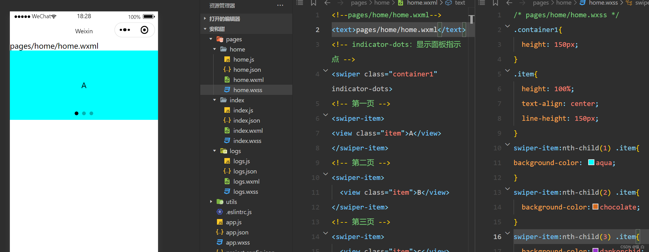Open index.json file
This screenshot has width=649, height=252.
point(246,120)
